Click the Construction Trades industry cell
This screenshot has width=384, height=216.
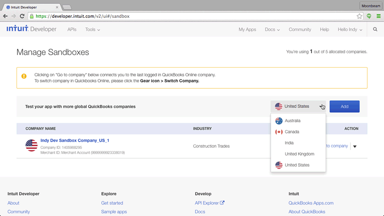tap(211, 146)
